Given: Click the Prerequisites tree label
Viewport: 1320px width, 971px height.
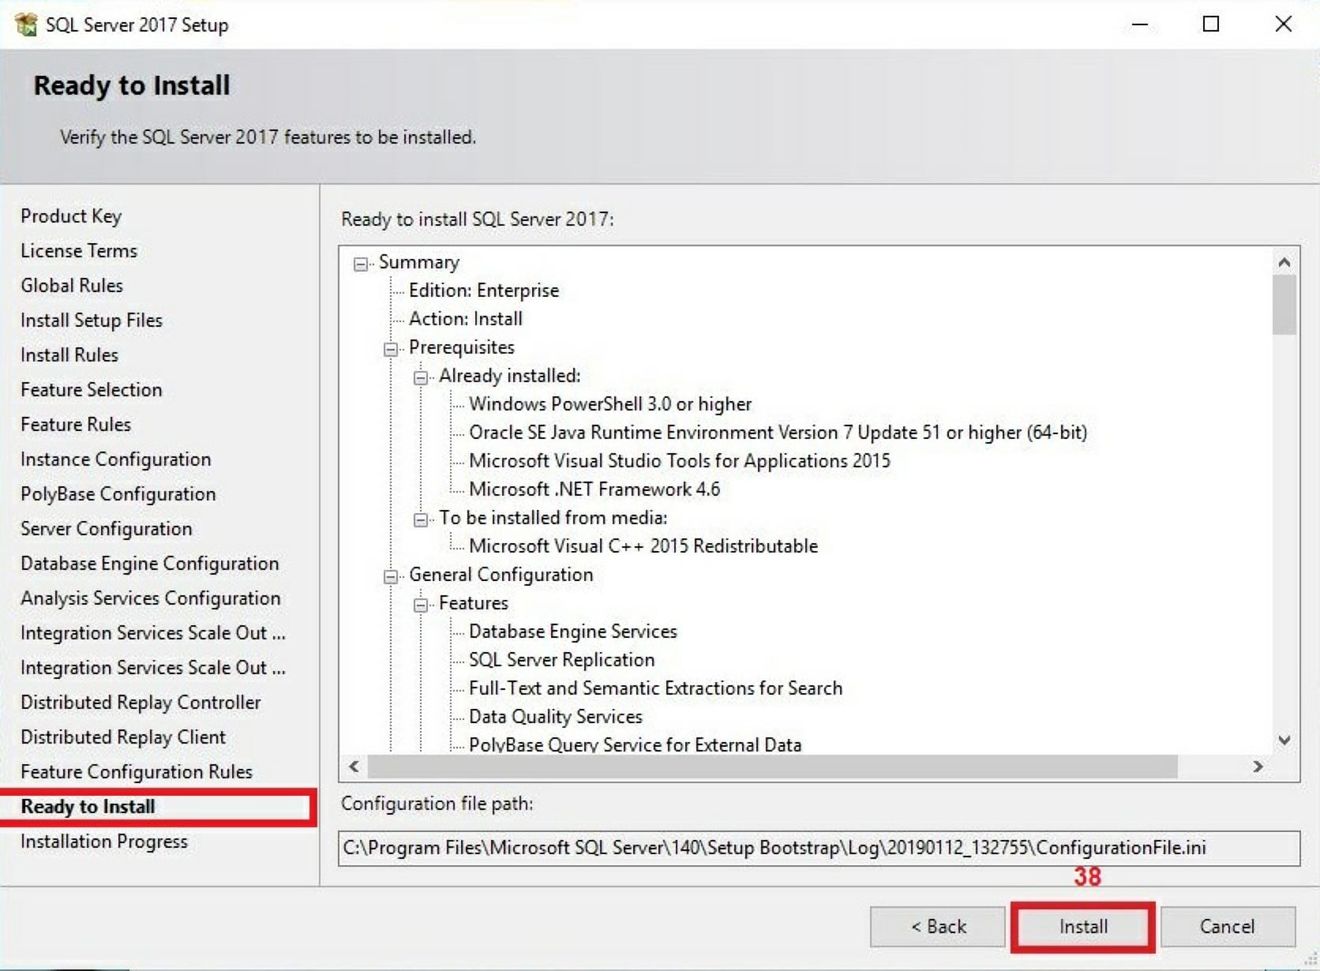Looking at the screenshot, I should point(462,347).
